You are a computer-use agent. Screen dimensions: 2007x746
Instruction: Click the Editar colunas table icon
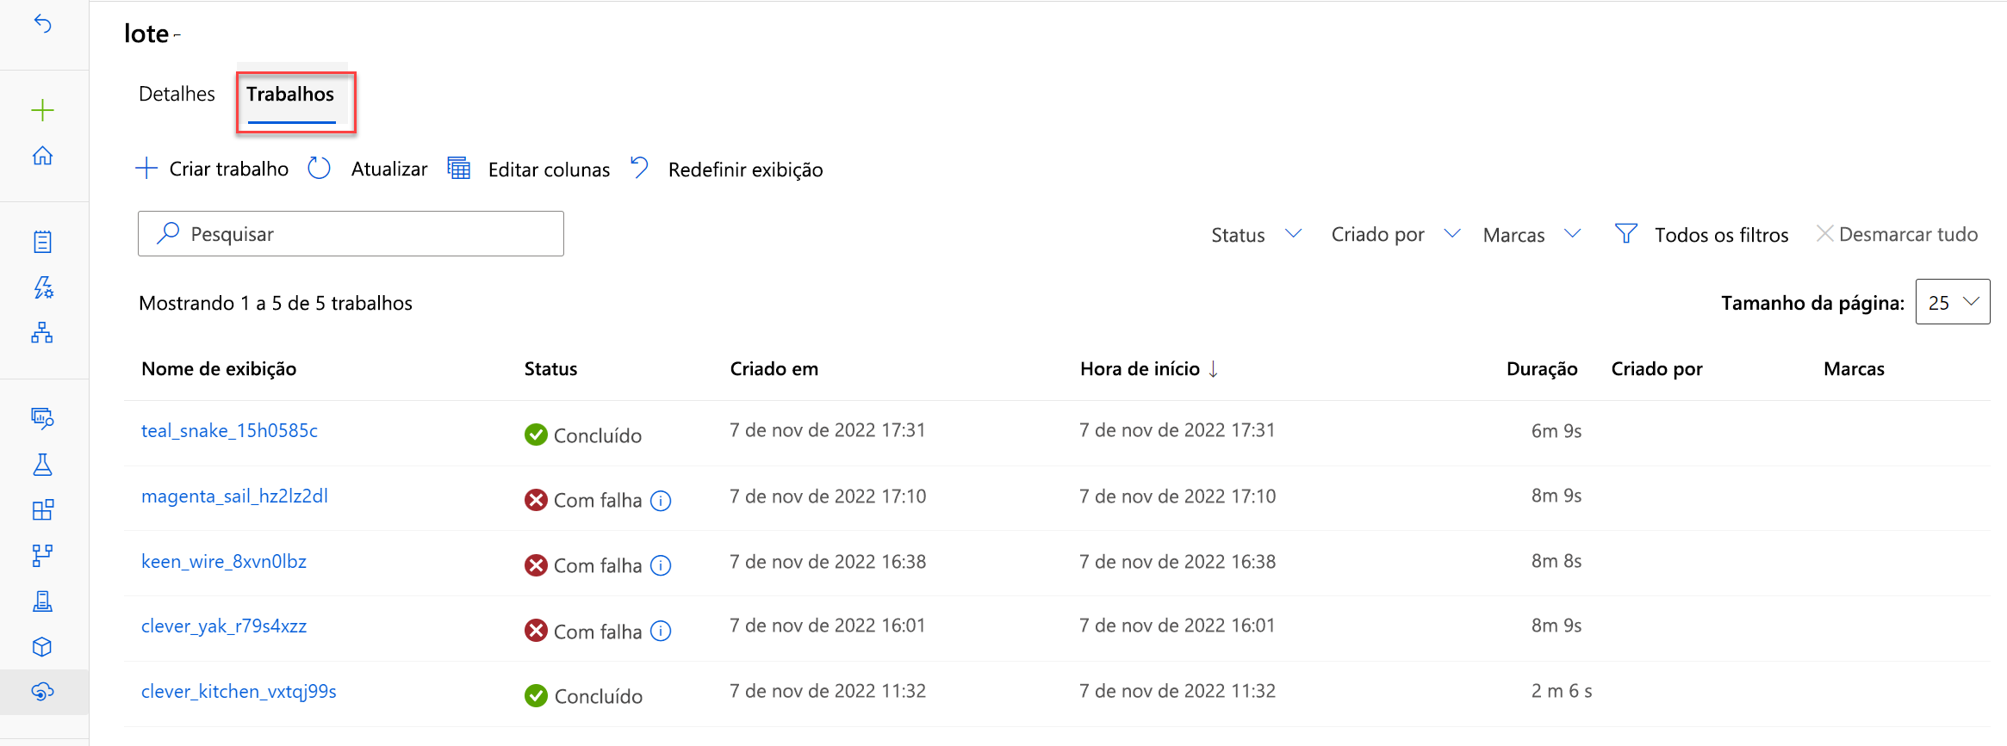pos(459,168)
